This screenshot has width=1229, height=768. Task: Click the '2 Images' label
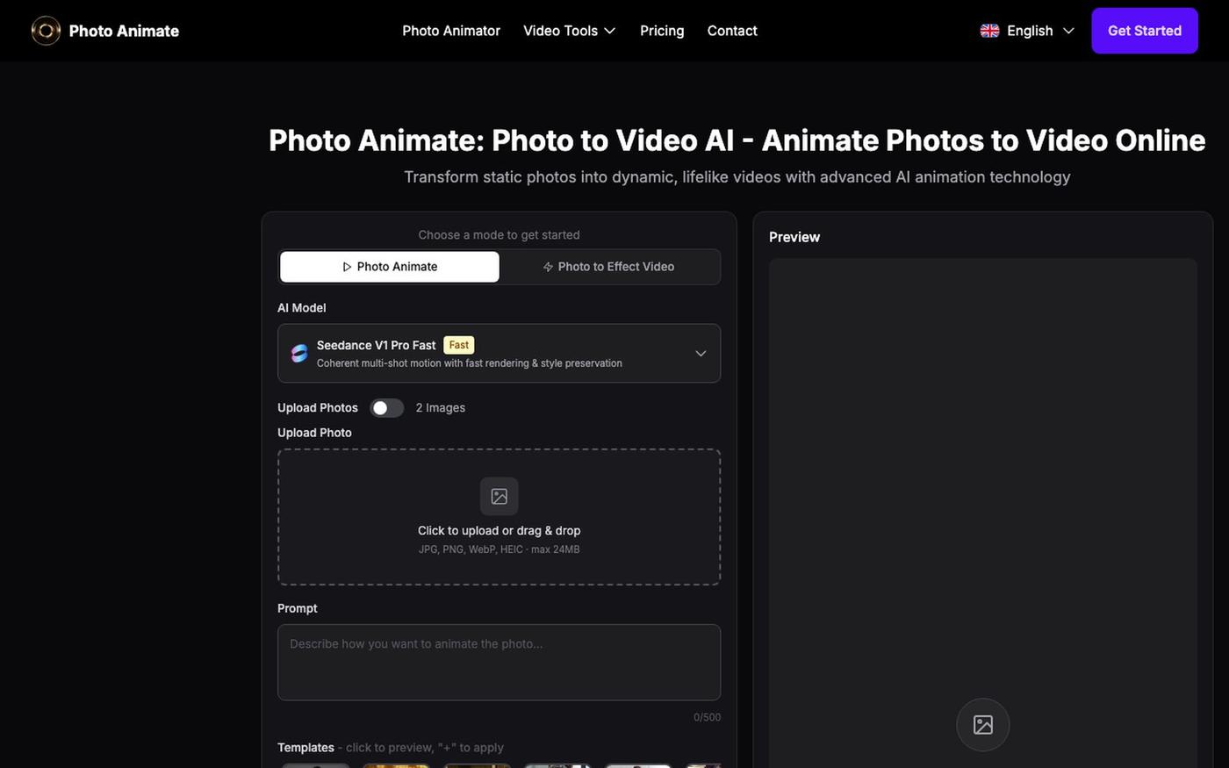tap(440, 408)
